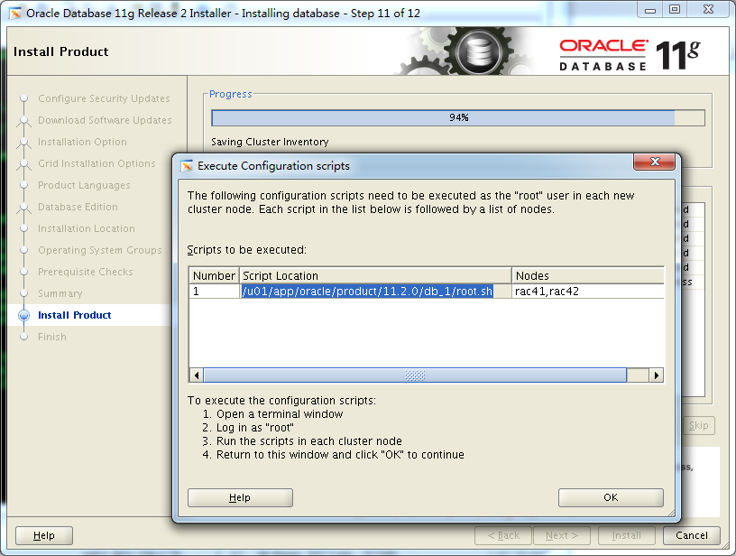Click the scripts list right scroll arrow
Image resolution: width=736 pixels, height=556 pixels.
(657, 375)
